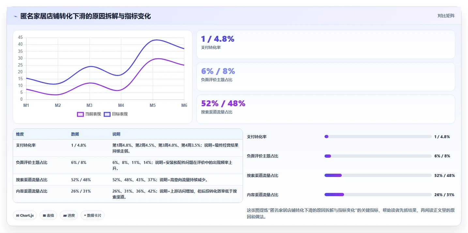This screenshot has height=233, width=468.
Task: Click the 表格 tag chip
Action: (48, 215)
